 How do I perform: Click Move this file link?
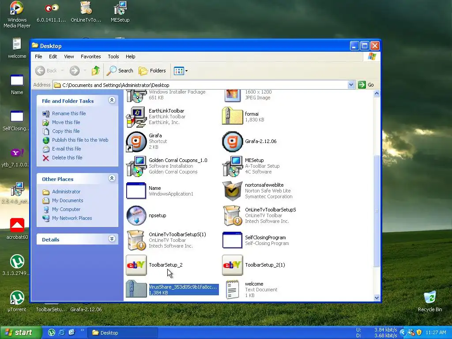click(66, 123)
